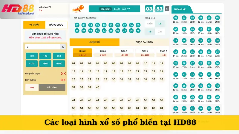The width and height of the screenshot is (239, 134).
Task: Add +100 to the bet amount
Action: (x=32, y=63)
